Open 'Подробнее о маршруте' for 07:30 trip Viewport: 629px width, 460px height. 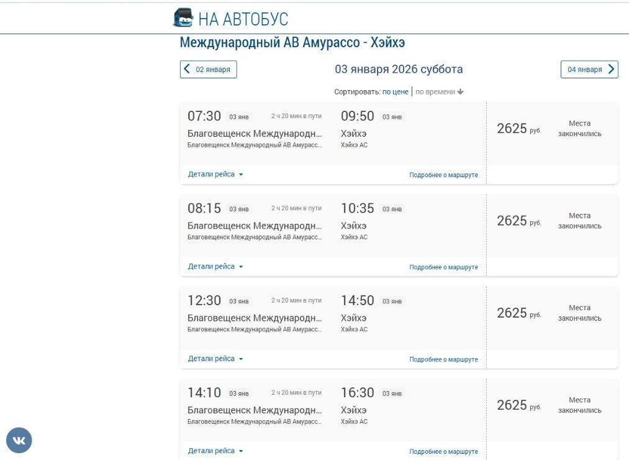[x=443, y=175]
